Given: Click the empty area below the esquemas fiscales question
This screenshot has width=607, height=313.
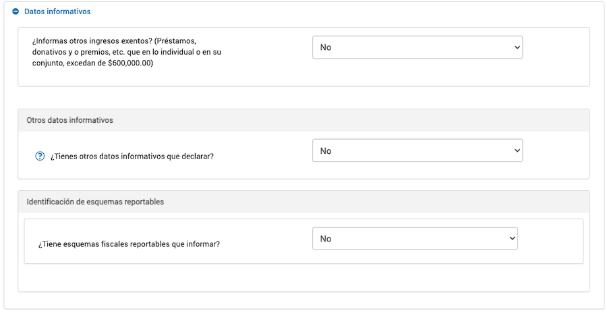Looking at the screenshot, I should [303, 278].
